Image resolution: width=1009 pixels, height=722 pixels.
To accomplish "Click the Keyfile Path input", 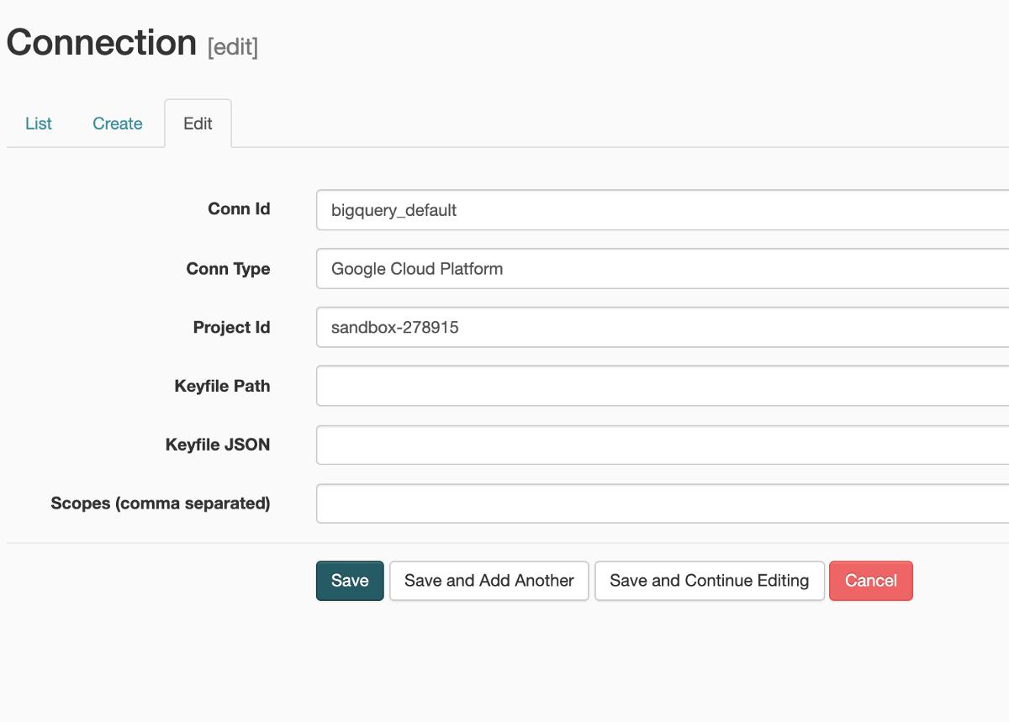I will coord(589,386).
